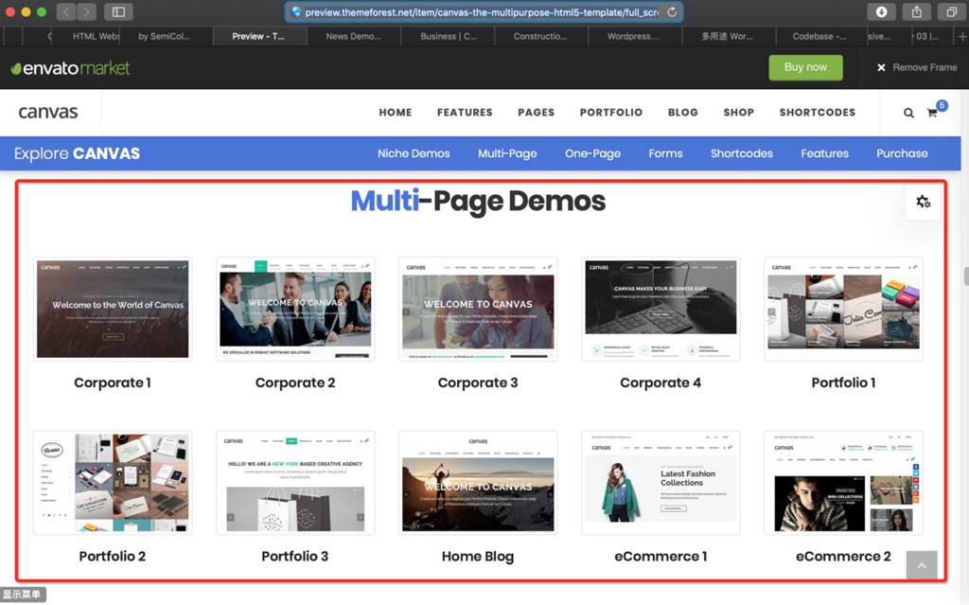Show all tabs overview icon

(x=951, y=11)
